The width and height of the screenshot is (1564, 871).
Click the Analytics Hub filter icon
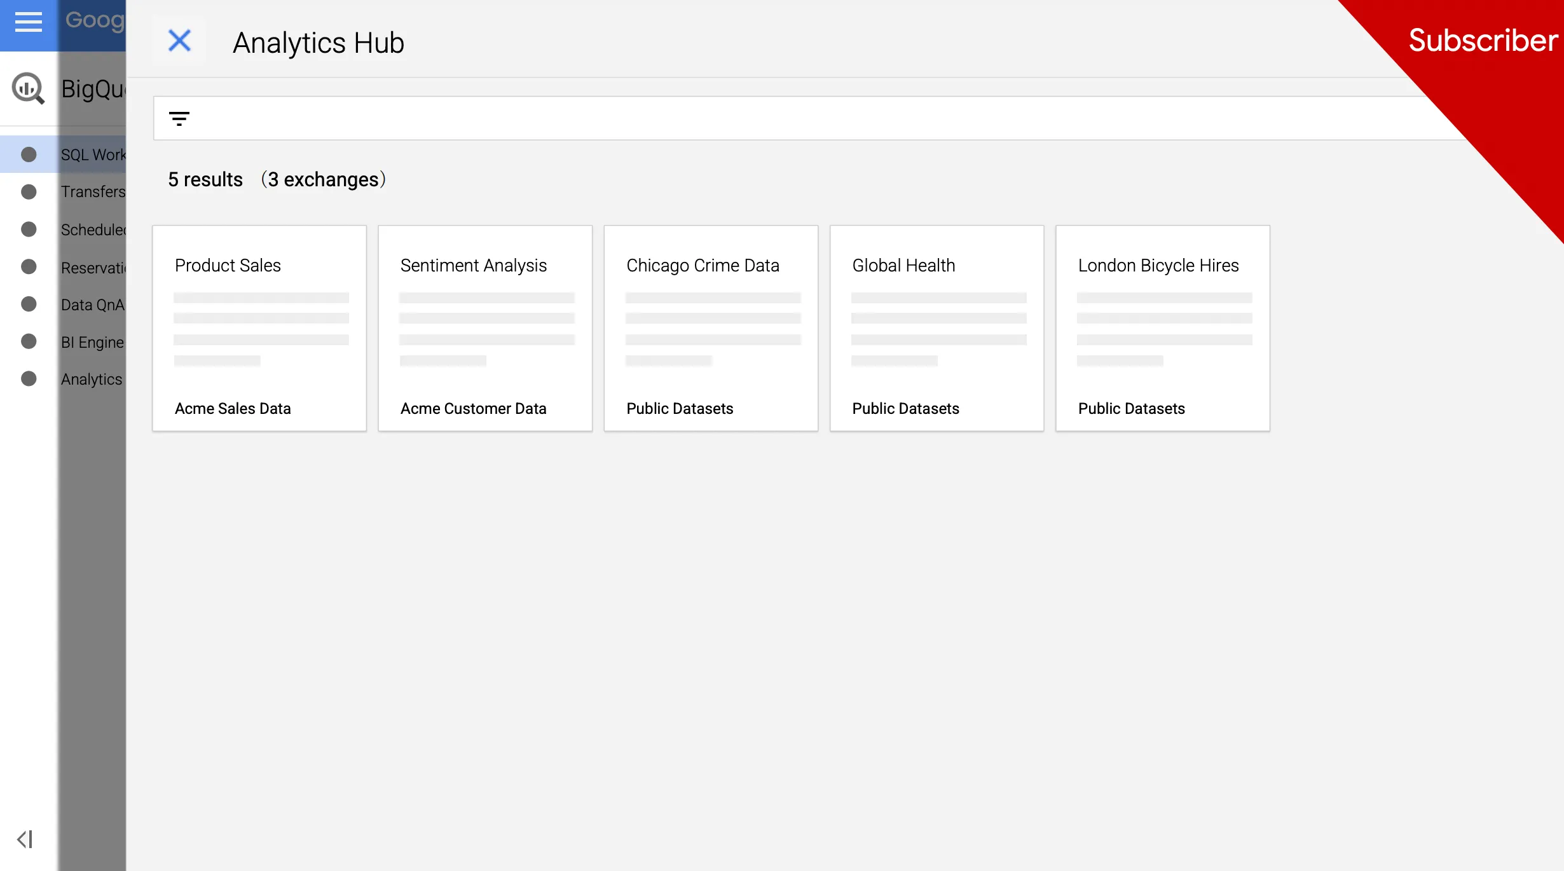tap(179, 118)
